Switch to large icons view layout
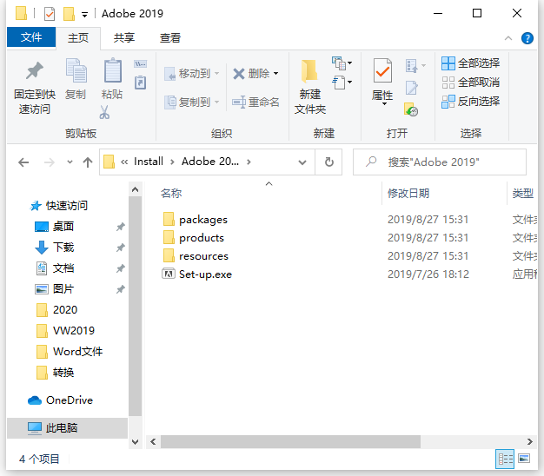544x476 pixels. coord(524,459)
